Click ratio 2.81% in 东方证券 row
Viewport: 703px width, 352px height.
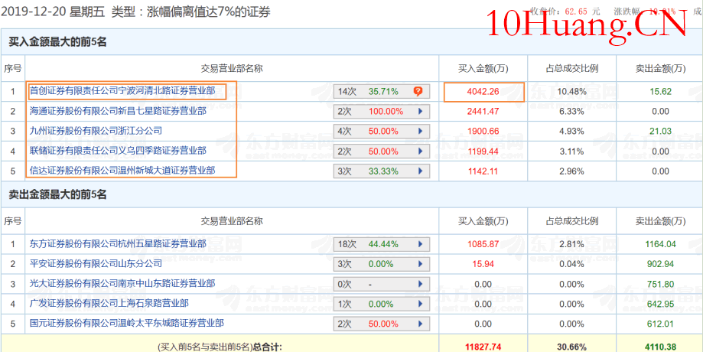point(571,244)
